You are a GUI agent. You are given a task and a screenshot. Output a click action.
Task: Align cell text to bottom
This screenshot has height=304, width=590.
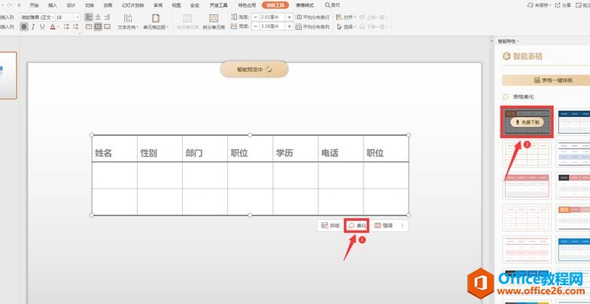point(107,27)
